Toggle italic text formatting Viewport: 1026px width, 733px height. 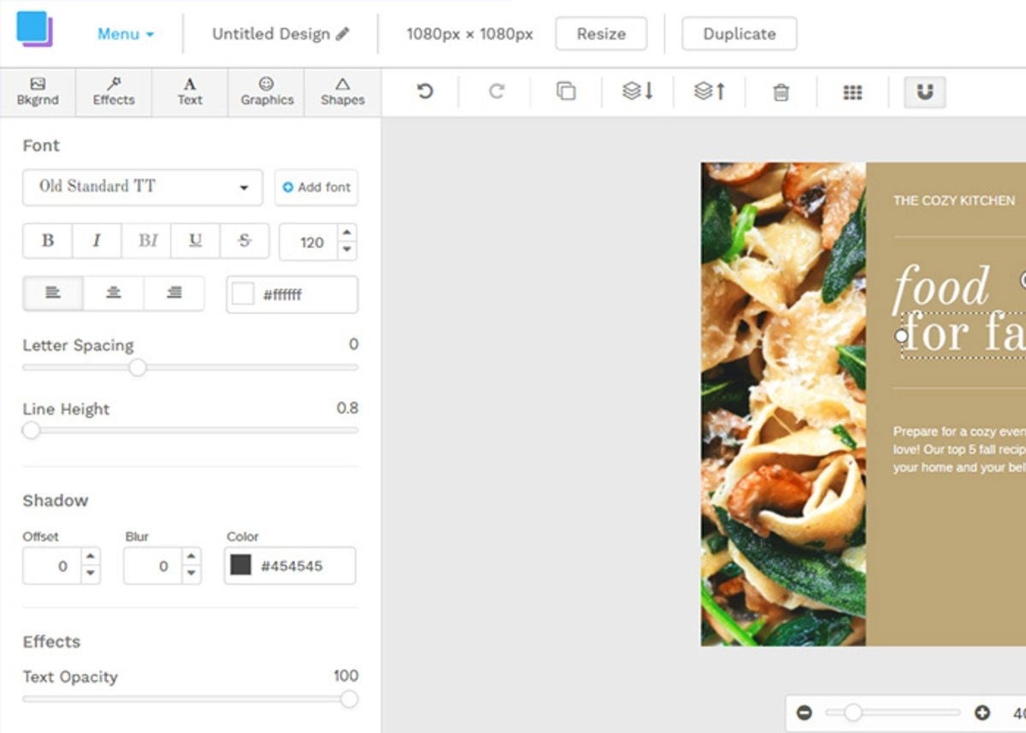97,241
